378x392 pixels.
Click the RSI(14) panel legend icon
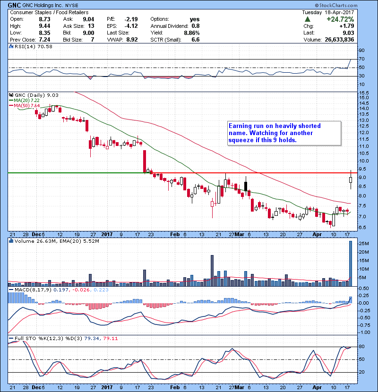click(x=11, y=46)
